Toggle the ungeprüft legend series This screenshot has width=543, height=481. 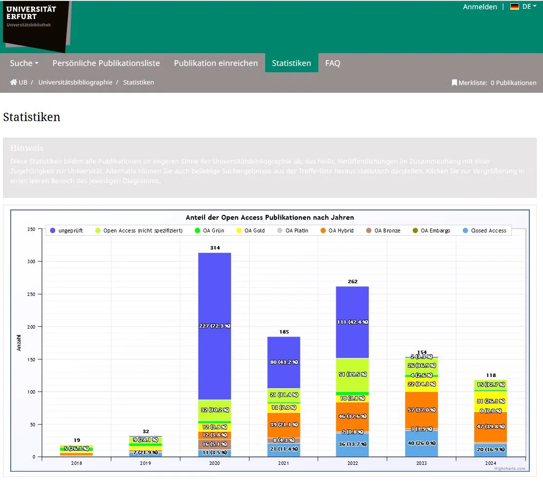coord(66,230)
